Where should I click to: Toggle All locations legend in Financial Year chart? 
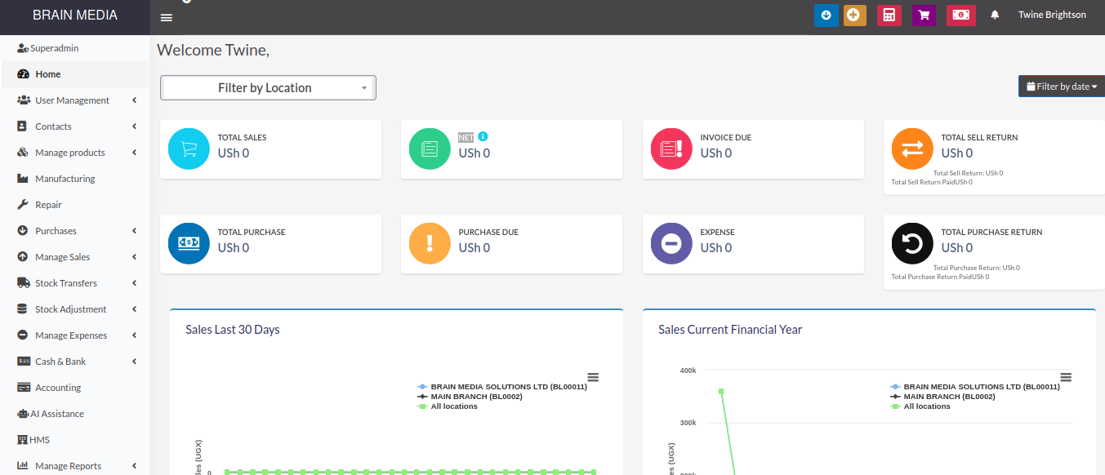[920, 406]
